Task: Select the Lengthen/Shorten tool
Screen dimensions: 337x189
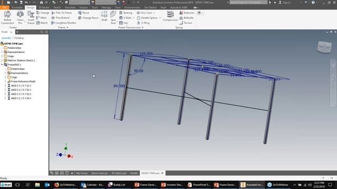Action: point(64,23)
